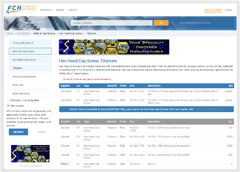Open Bolts & Cap Screws breadcrumb
This screenshot has width=240, height=172.
pos(44,33)
